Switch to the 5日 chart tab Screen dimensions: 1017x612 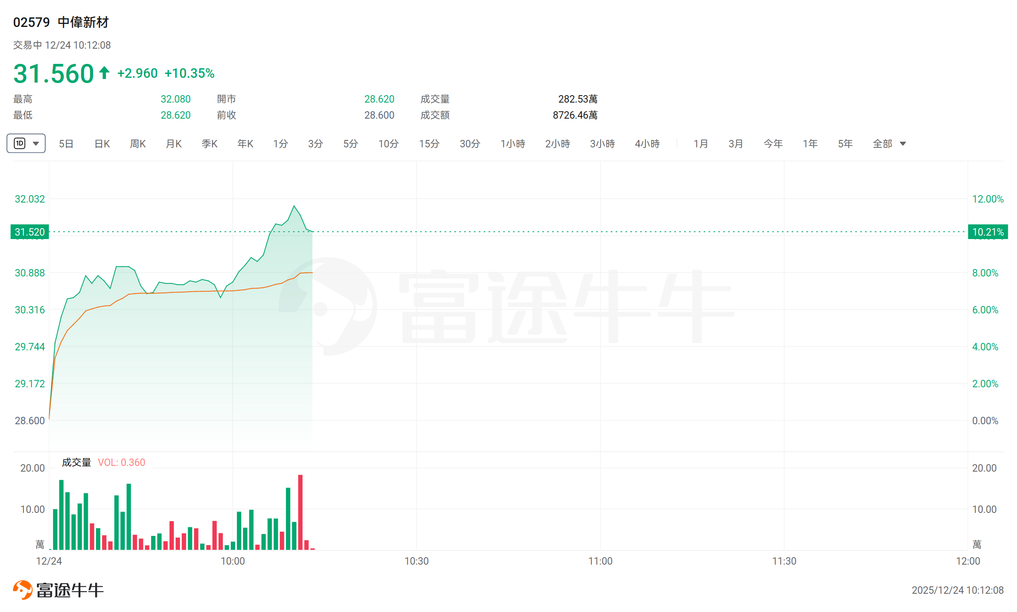66,144
